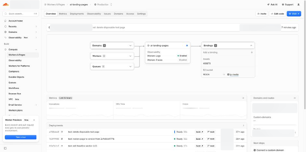Screen dimensions: 306x152
Task: Copy deployment ID af58da68
Action: [62, 132]
